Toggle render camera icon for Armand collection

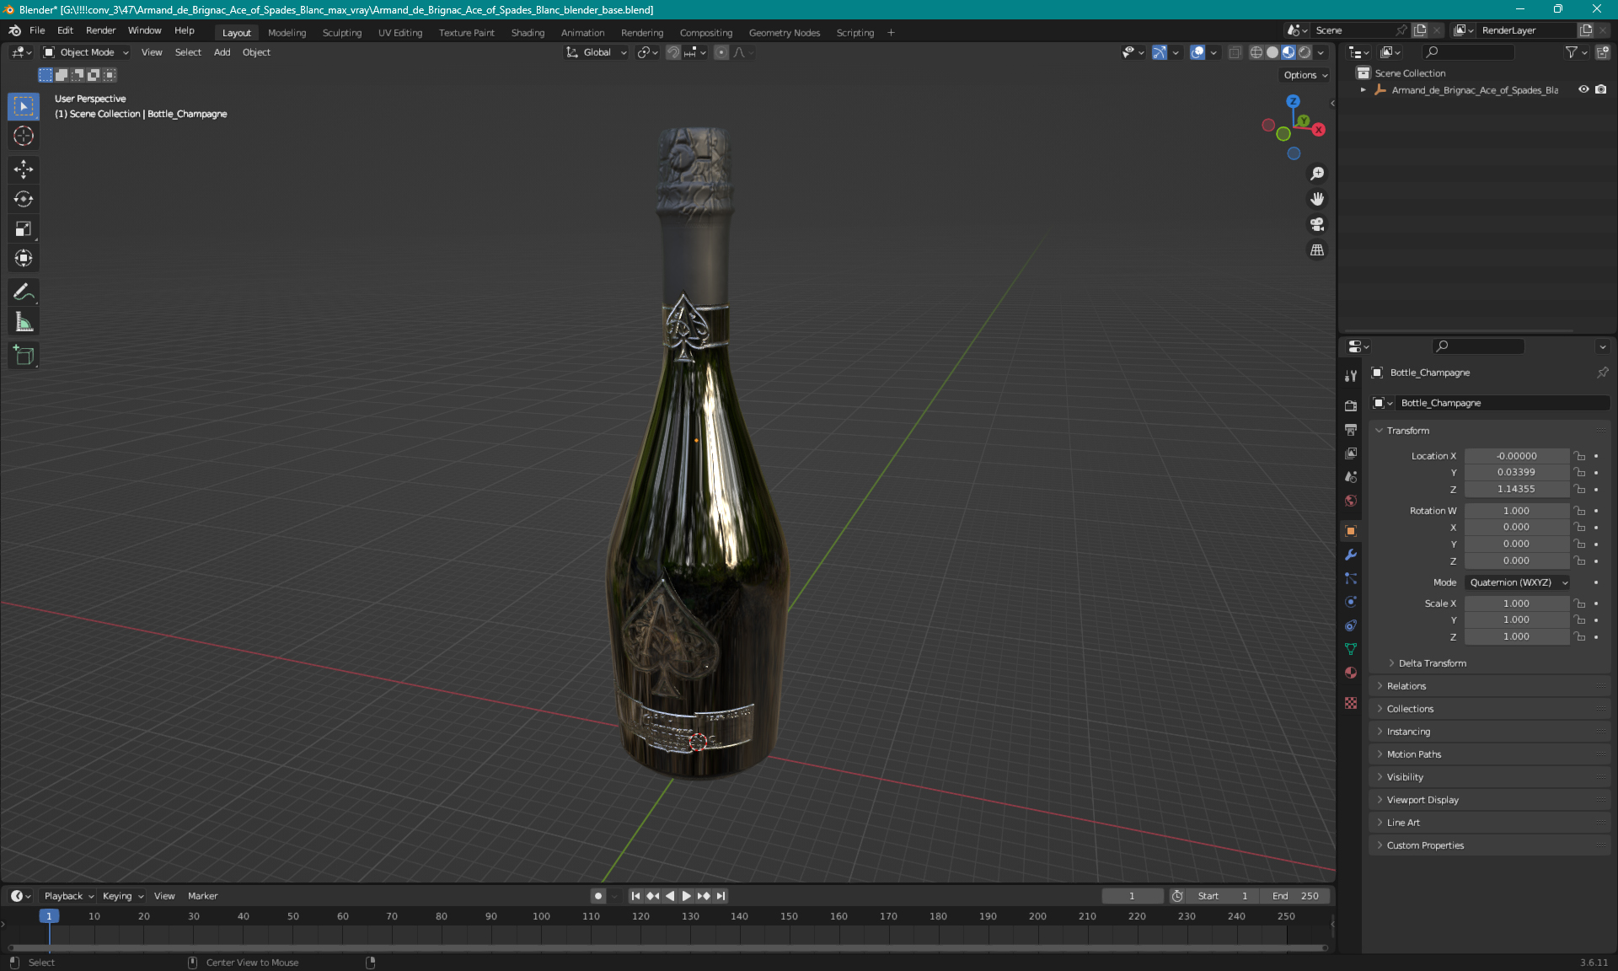(1601, 89)
